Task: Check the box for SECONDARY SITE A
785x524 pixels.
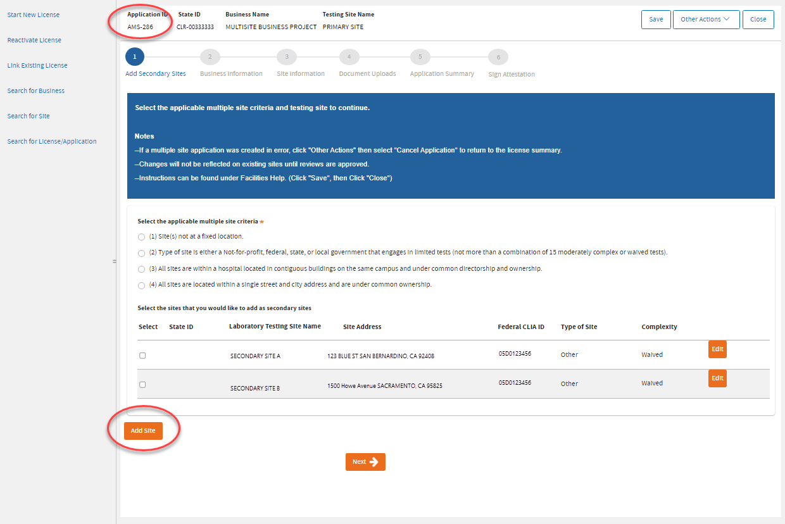Action: point(142,356)
